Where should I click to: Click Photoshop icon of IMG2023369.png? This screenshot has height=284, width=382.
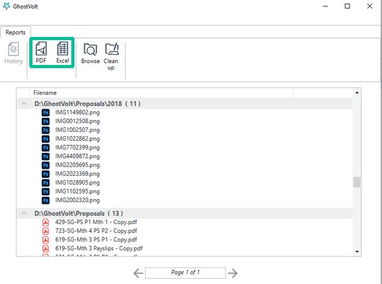(46, 174)
